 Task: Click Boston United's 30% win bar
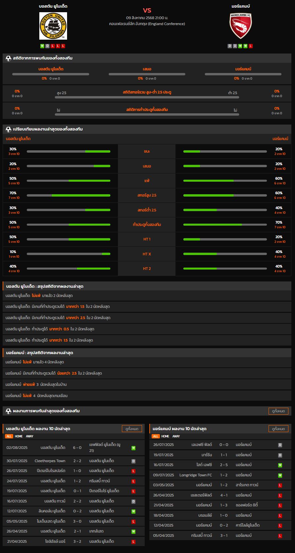point(68,151)
